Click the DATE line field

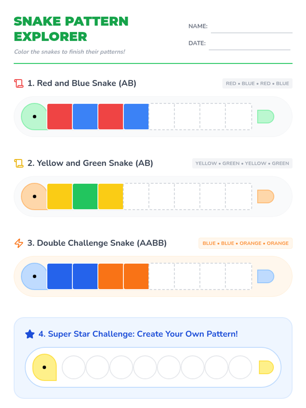249,45
